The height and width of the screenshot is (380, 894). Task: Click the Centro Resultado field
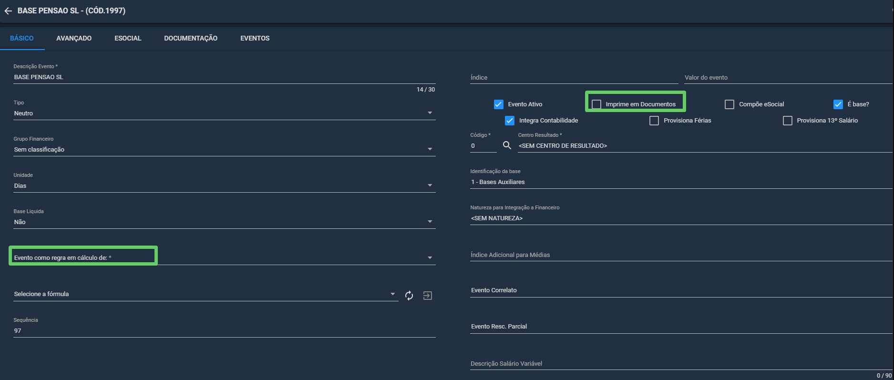[x=705, y=146]
